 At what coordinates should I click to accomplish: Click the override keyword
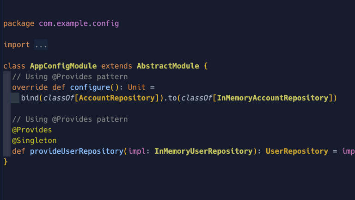coord(30,87)
